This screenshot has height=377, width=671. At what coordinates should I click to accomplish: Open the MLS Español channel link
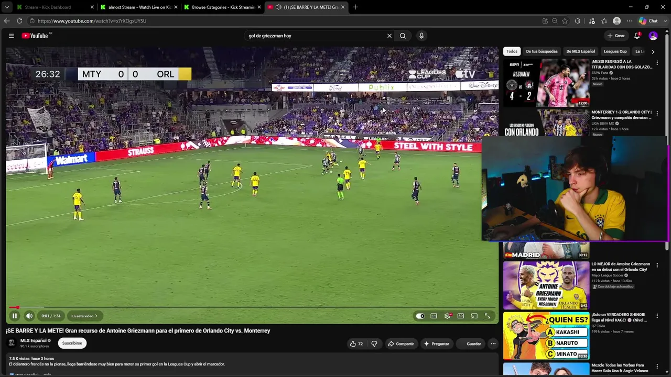(33, 341)
